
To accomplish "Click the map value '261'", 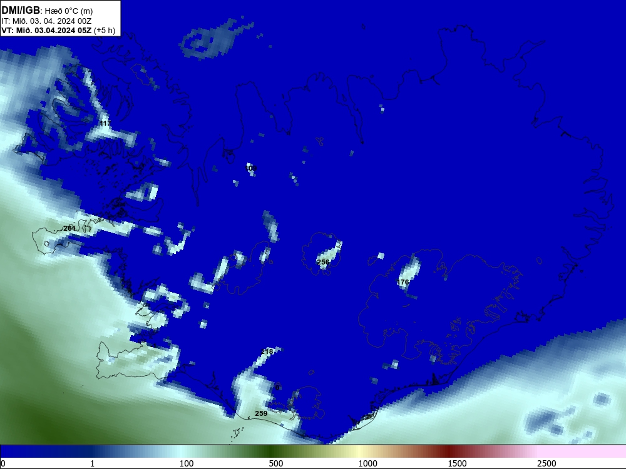I will (x=69, y=228).
